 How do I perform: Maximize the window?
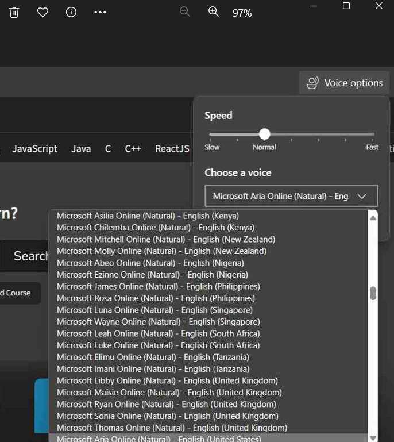pos(346,6)
